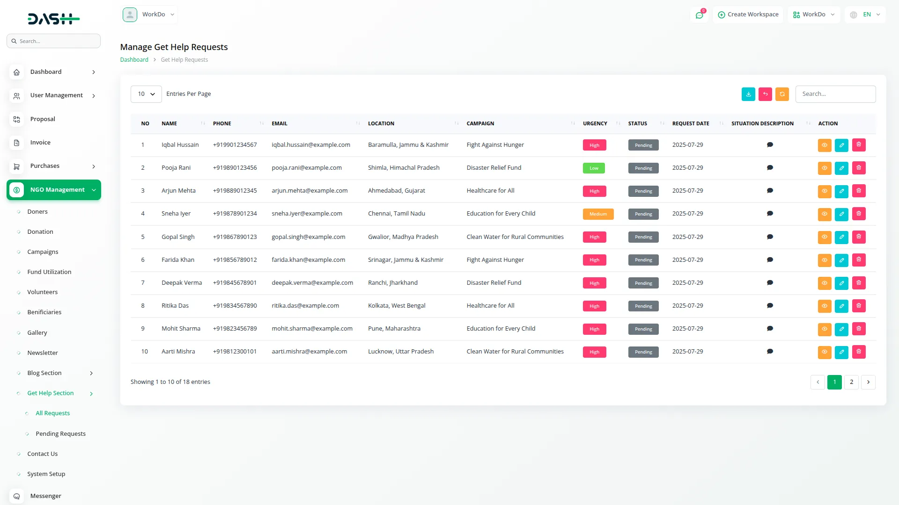
Task: Click the Create Workspace button
Action: coord(748,14)
